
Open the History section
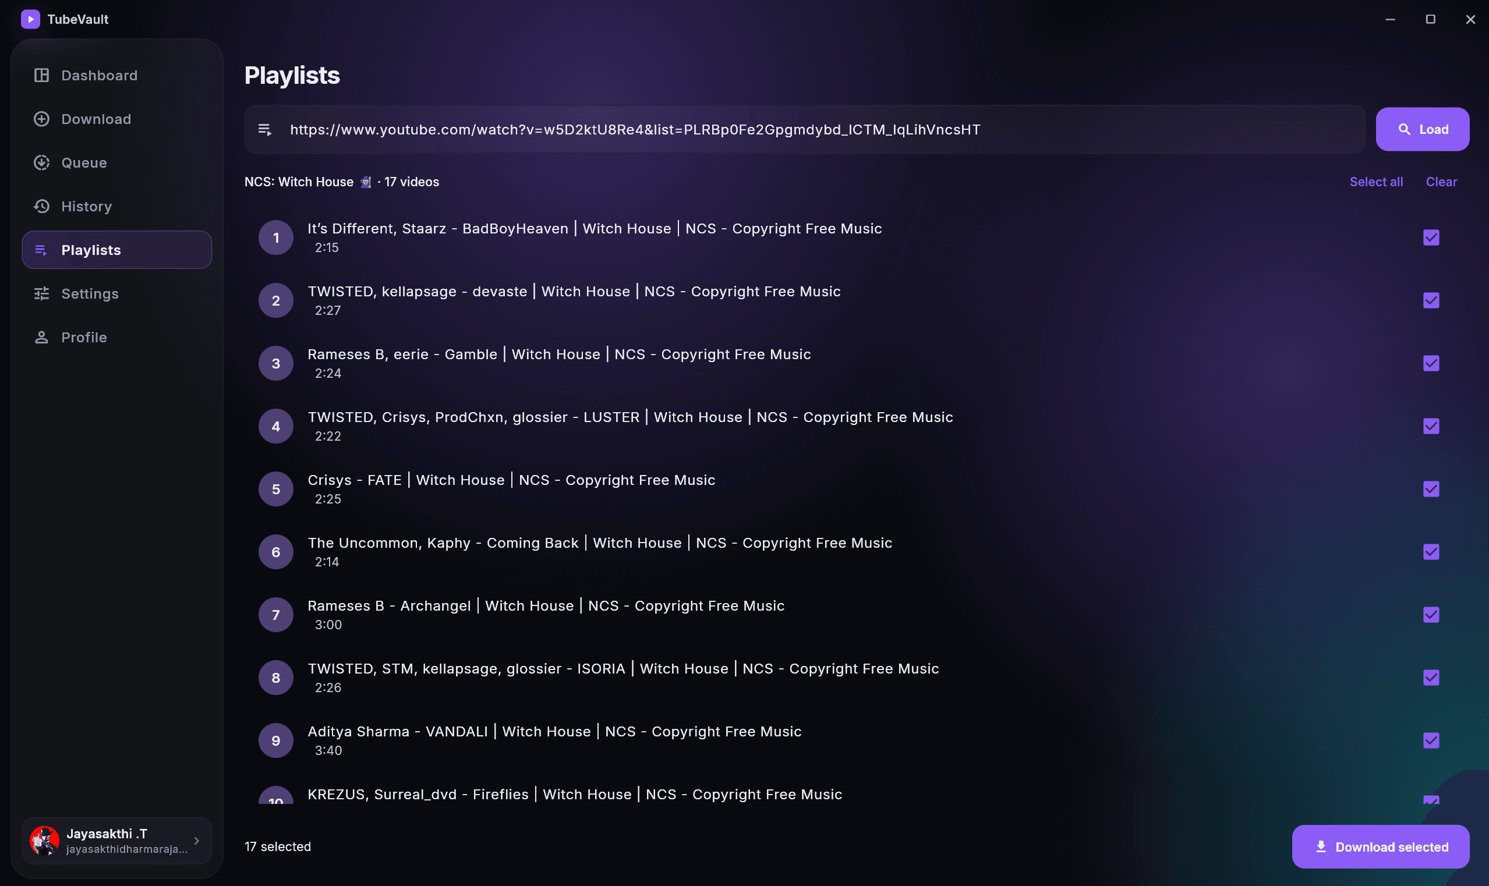[x=117, y=206]
